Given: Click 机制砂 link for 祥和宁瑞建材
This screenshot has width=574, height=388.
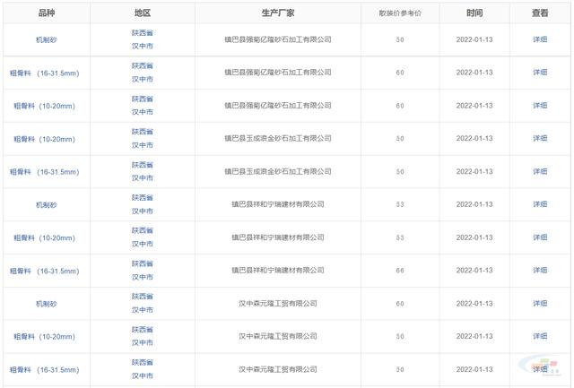Looking at the screenshot, I should pos(47,205).
